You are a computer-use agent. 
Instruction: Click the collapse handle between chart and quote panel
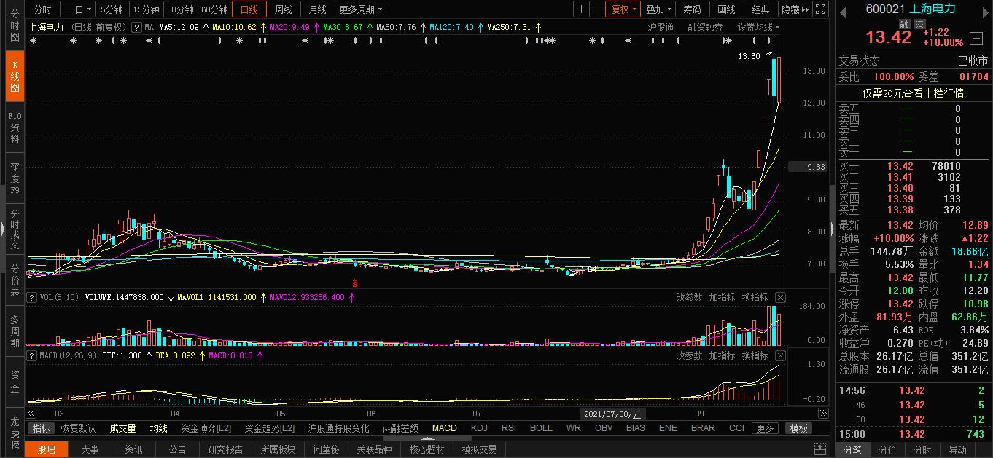[x=832, y=229]
